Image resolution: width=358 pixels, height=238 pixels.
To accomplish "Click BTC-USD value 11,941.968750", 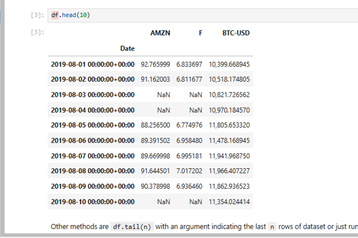I will pos(229,156).
